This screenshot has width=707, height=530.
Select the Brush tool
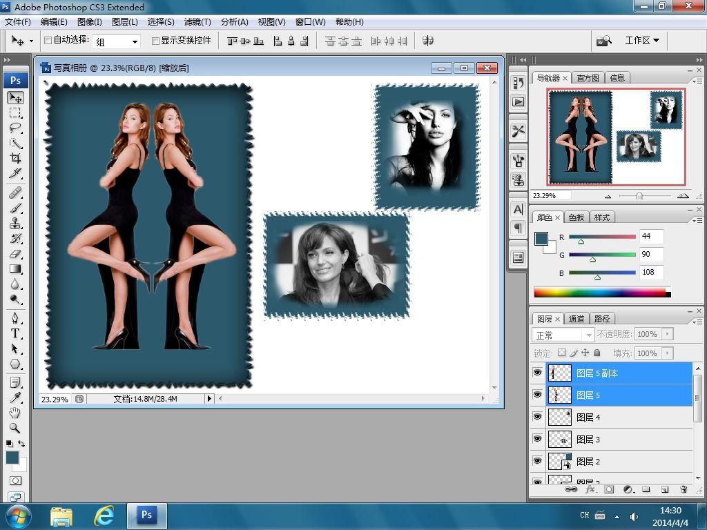(x=15, y=208)
